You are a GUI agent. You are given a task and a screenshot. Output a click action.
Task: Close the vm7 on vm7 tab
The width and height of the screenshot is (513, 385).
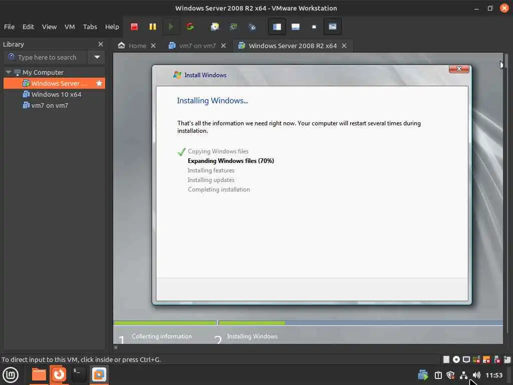point(223,46)
